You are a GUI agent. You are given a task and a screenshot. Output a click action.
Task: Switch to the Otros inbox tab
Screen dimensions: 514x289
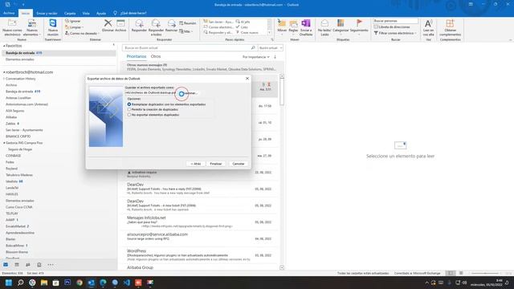pyautogui.click(x=156, y=57)
